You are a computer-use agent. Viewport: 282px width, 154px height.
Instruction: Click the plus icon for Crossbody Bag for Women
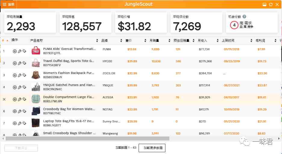(15, 111)
